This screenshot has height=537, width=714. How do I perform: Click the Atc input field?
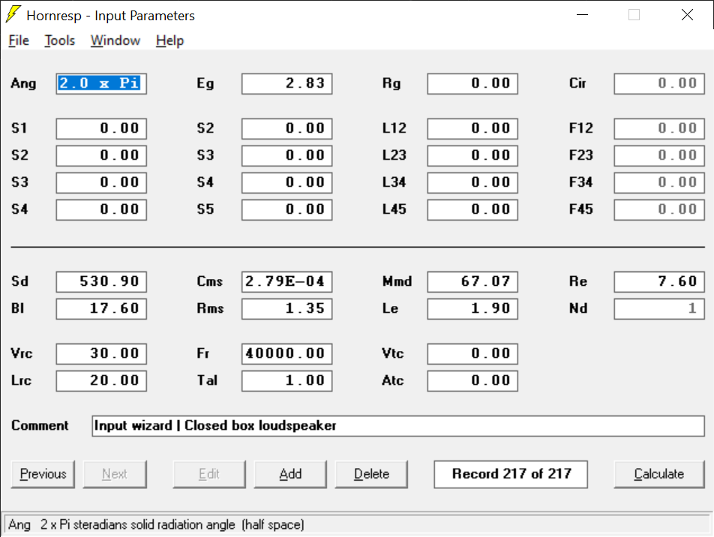point(472,381)
